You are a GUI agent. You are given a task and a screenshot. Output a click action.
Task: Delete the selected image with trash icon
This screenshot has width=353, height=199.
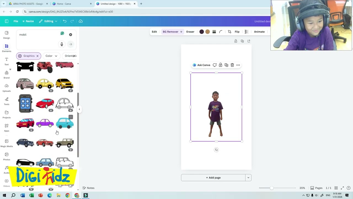tap(232, 65)
